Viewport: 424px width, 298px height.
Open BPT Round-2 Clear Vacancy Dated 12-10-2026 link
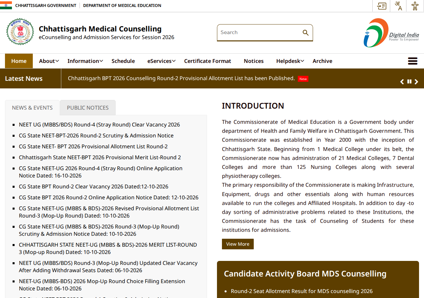pyautogui.click(x=93, y=186)
